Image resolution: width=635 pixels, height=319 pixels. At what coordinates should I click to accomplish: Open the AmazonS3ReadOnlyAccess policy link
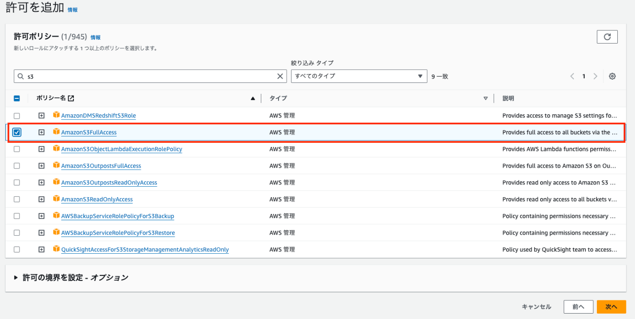pyautogui.click(x=97, y=199)
